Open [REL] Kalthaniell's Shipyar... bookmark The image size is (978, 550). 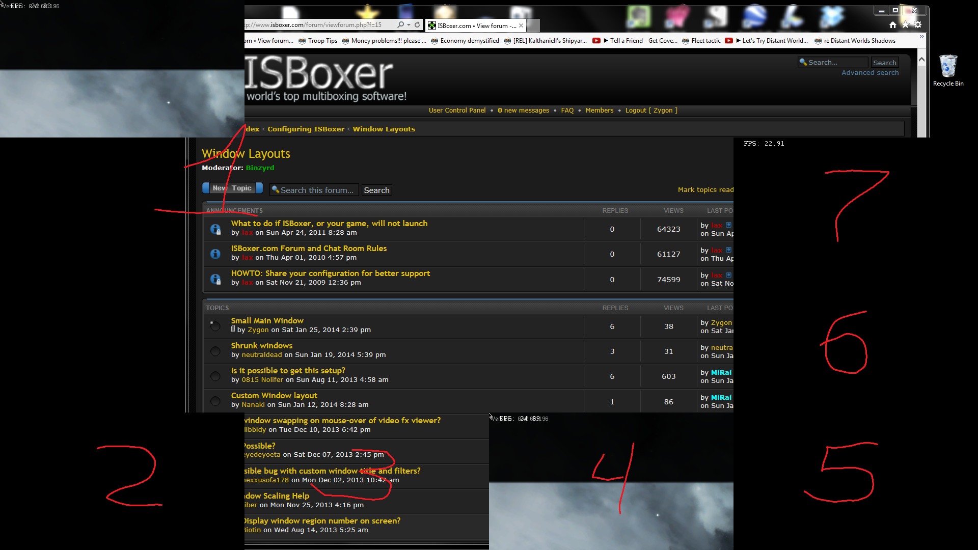click(545, 41)
